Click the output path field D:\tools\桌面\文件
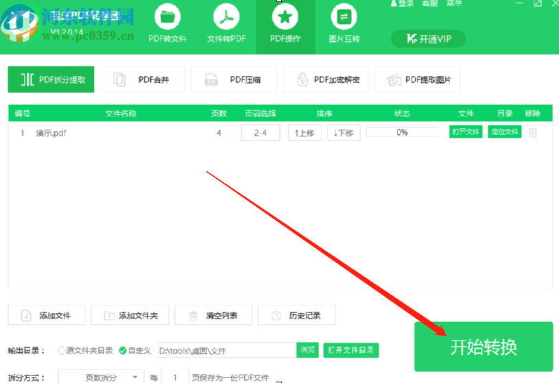Viewport: 559px width, 383px height. (227, 351)
